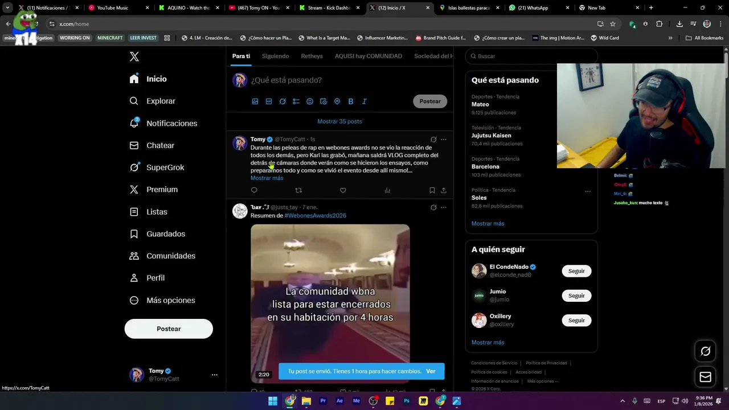Like Tomy's post with the heart

(343, 190)
